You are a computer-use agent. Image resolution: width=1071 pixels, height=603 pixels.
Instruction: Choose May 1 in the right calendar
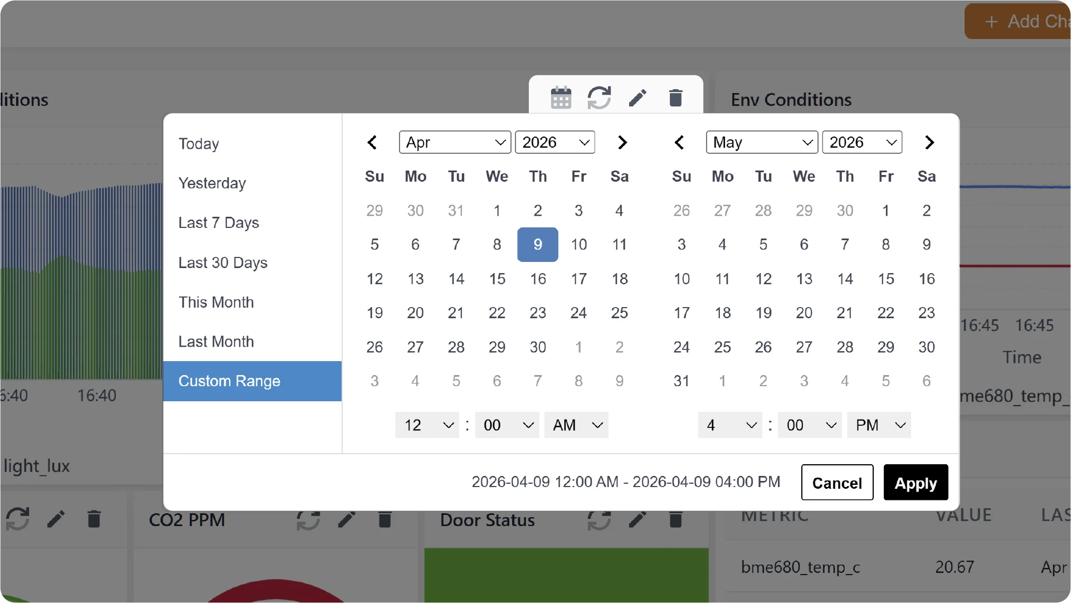pyautogui.click(x=885, y=211)
